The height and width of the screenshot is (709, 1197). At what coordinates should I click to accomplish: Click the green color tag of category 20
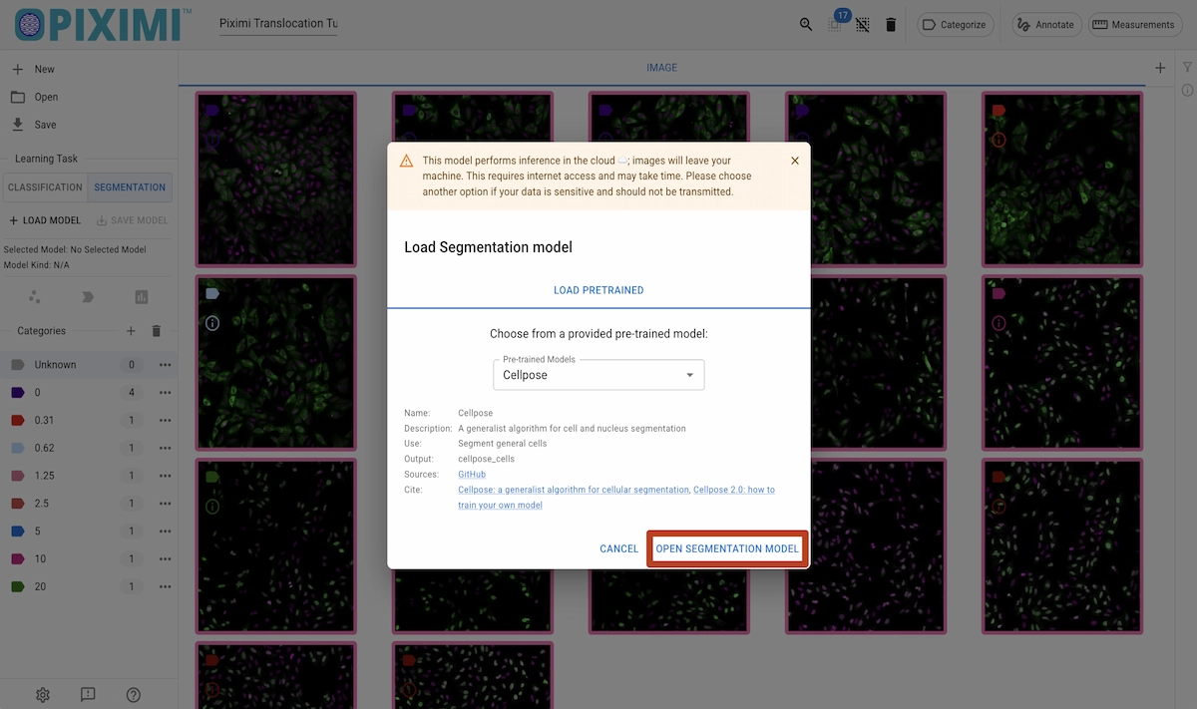(17, 587)
